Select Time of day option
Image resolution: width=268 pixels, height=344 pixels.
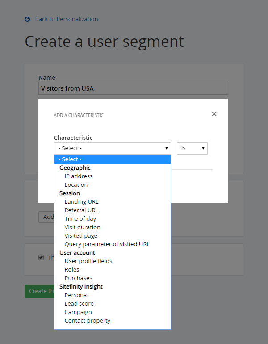click(80, 219)
